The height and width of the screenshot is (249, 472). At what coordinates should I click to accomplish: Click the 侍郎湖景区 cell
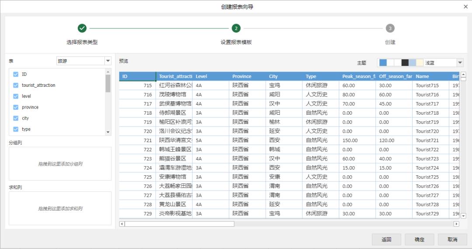click(x=174, y=113)
